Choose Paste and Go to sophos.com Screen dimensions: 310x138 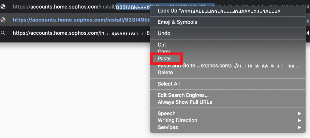point(225,65)
